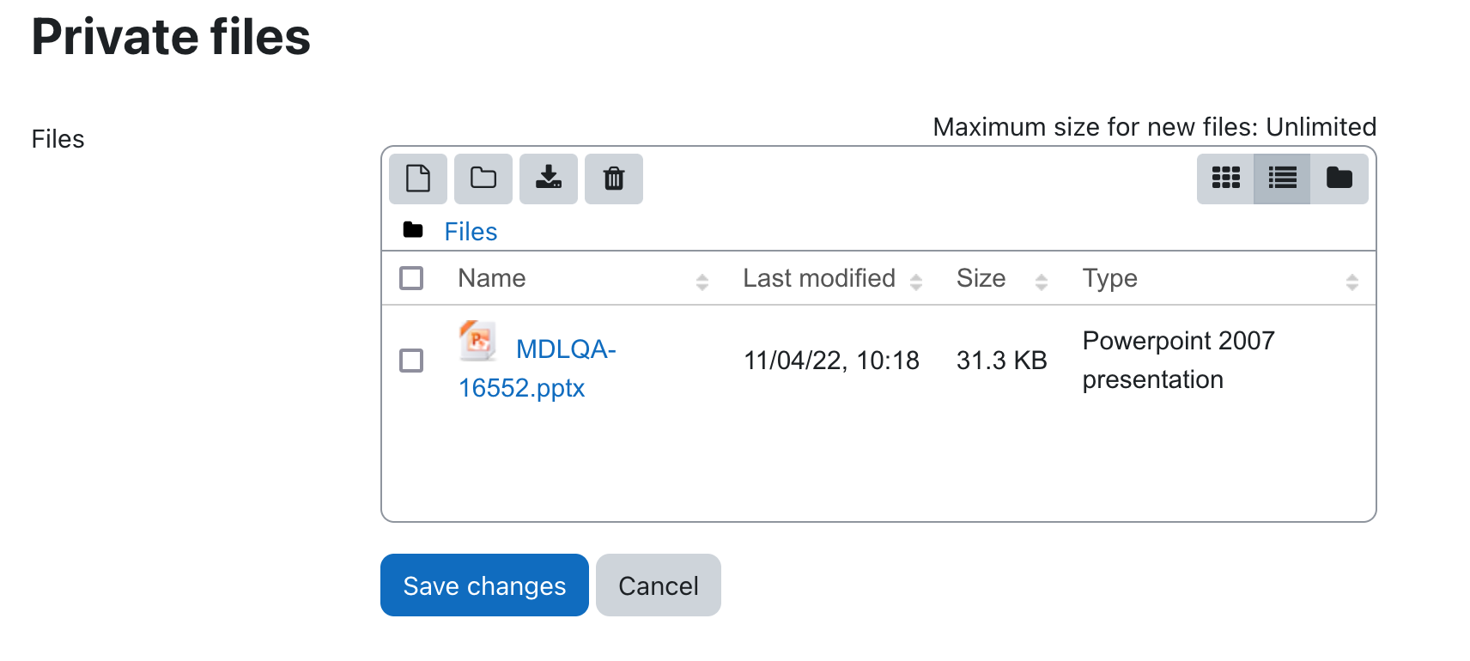The width and height of the screenshot is (1470, 661).
Task: Click the trash delete icon
Action: tap(614, 179)
